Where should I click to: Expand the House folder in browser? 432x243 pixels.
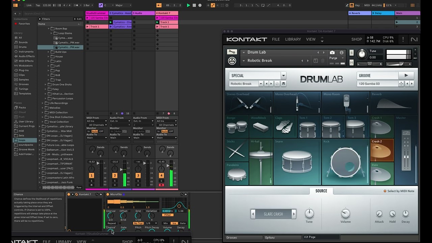coord(49,56)
